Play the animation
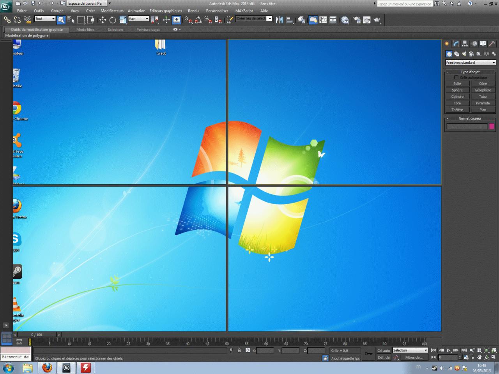 449,351
